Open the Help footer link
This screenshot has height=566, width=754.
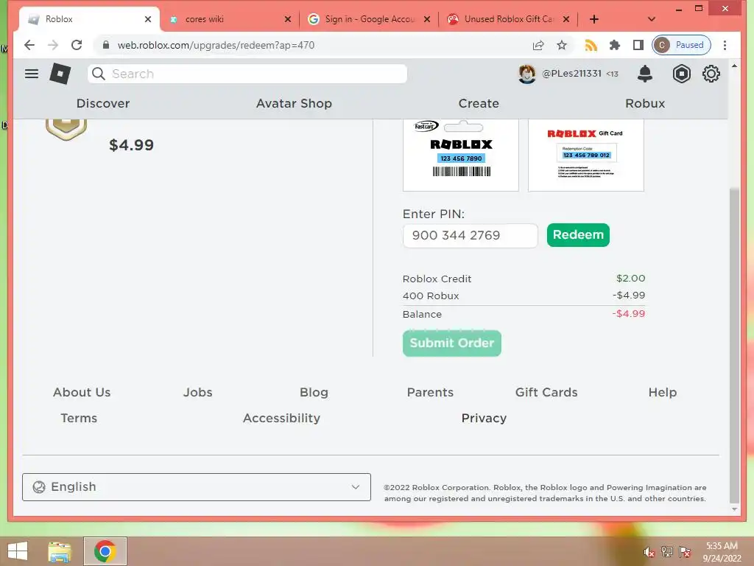(x=662, y=392)
